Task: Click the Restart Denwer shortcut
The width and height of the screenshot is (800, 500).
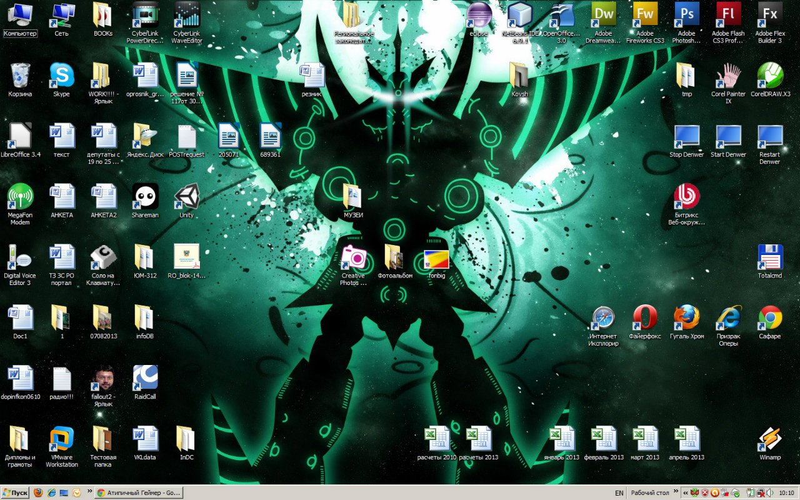Action: 770,144
